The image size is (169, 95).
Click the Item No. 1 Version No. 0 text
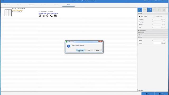18,9
